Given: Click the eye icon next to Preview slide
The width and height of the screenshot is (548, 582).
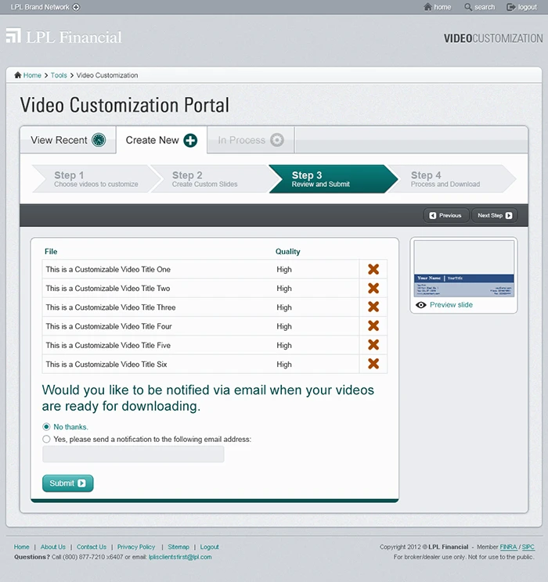Looking at the screenshot, I should tap(421, 305).
